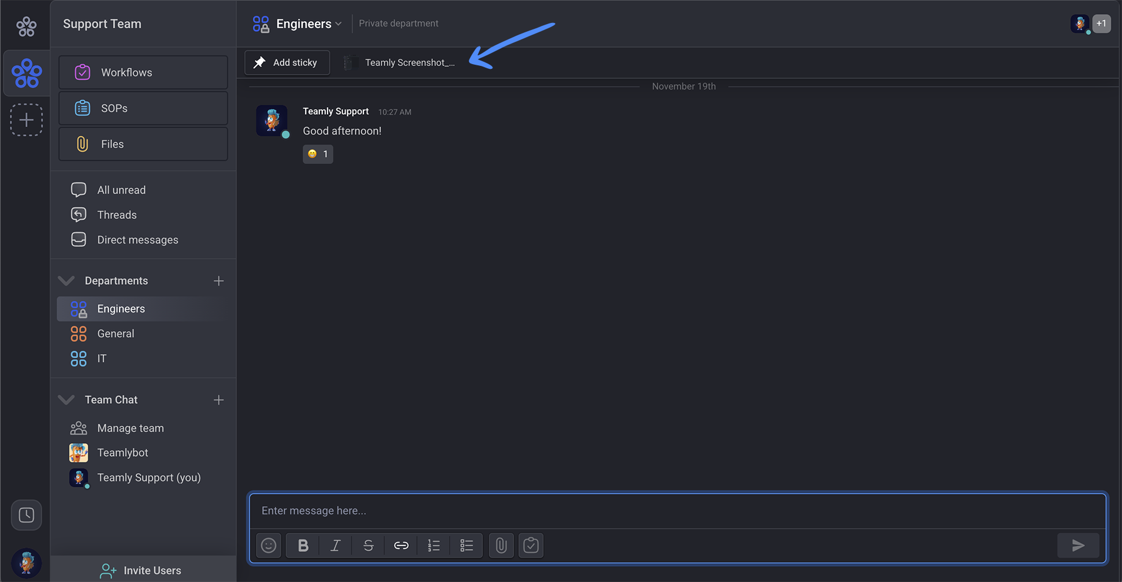Click the Private department label
Image resolution: width=1122 pixels, height=582 pixels.
click(x=399, y=24)
